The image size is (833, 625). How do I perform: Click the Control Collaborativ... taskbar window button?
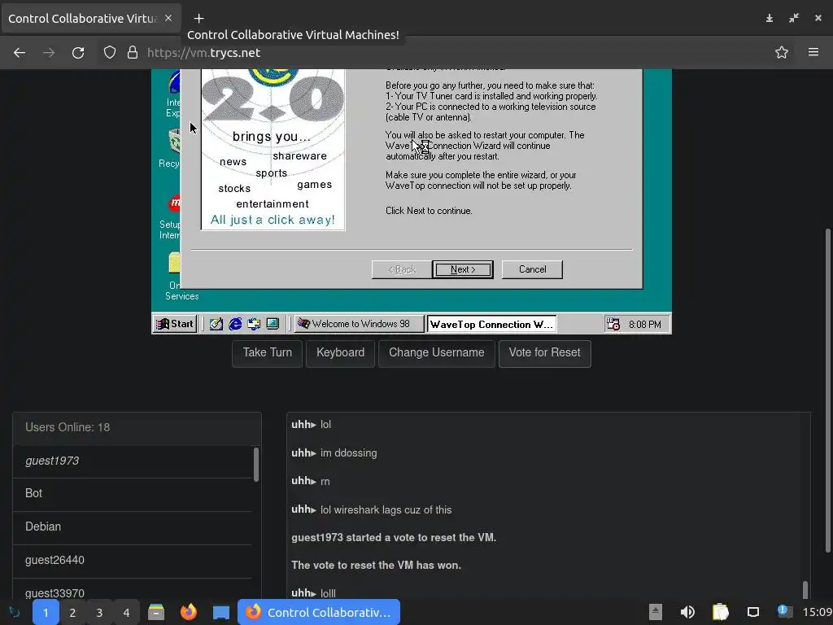click(319, 612)
